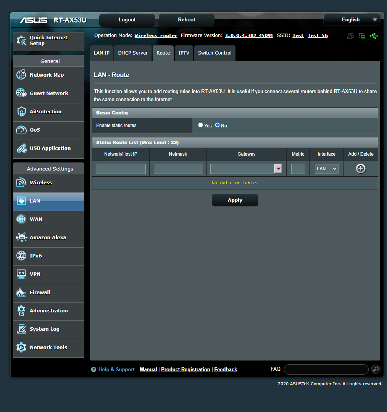Open the Interface LAN dropdown
The width and height of the screenshot is (387, 412).
[327, 169]
